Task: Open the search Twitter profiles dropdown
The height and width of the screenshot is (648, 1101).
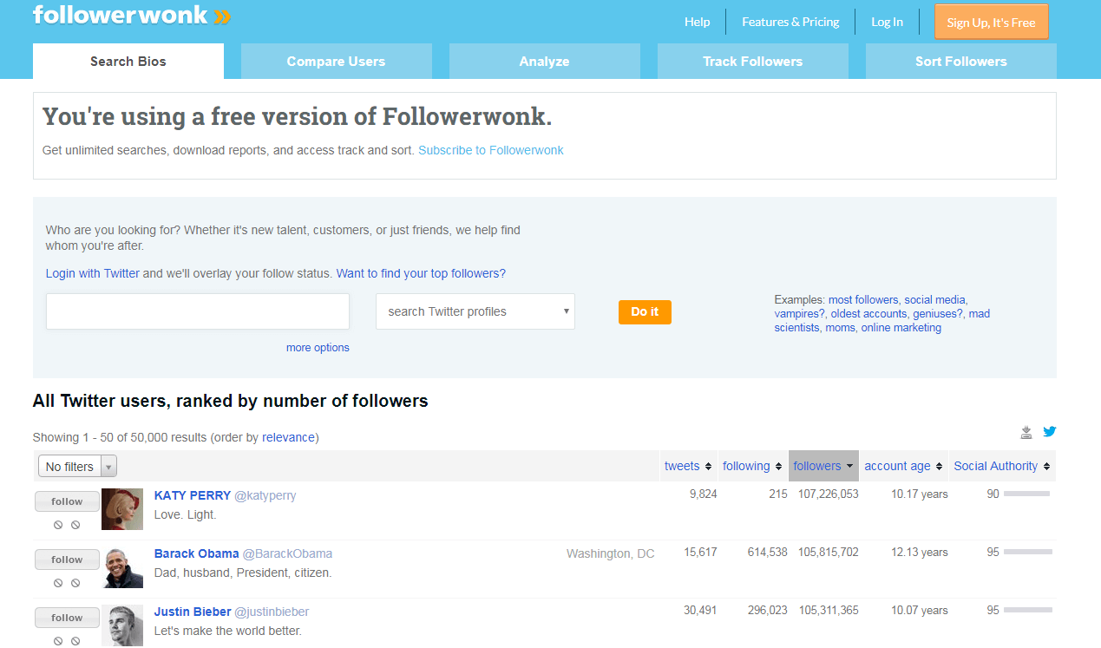Action: [475, 311]
